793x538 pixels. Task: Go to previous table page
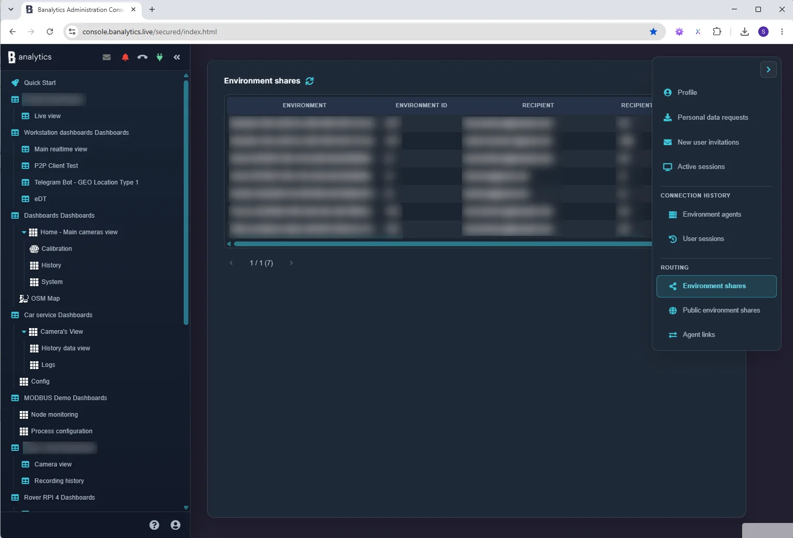click(231, 263)
